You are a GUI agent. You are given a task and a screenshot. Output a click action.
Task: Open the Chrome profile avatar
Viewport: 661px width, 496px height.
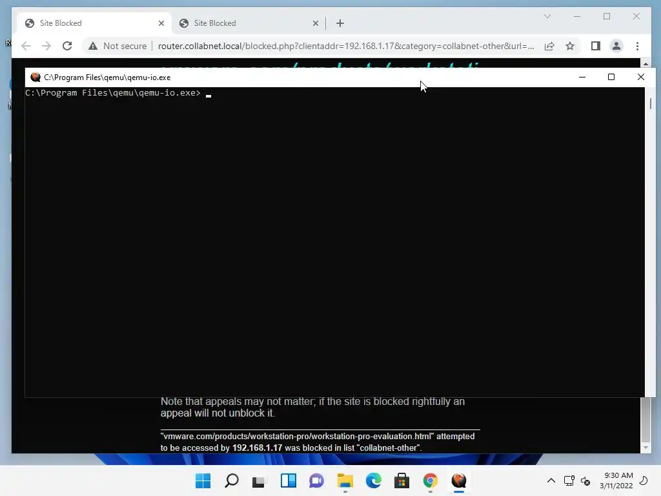(616, 46)
